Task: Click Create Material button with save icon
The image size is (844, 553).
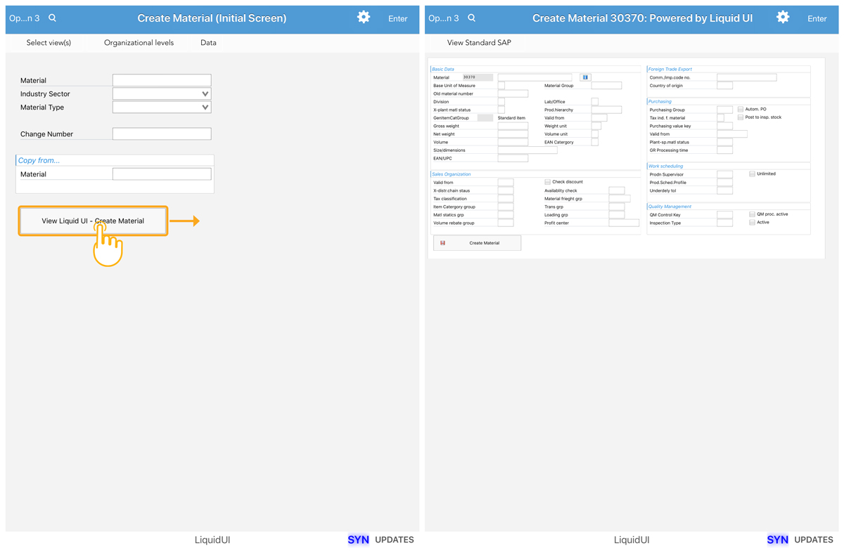Action: click(477, 243)
